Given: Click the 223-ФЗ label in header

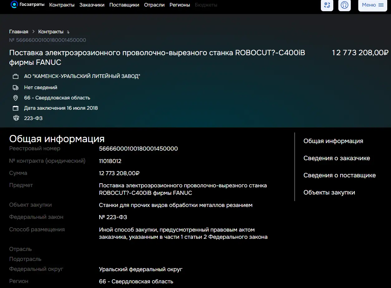Looking at the screenshot, I should coord(33,118).
